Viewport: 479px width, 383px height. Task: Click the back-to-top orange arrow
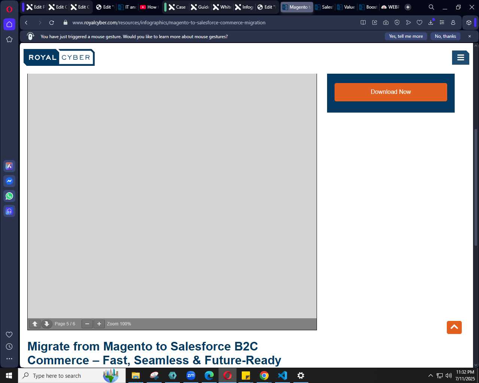454,327
